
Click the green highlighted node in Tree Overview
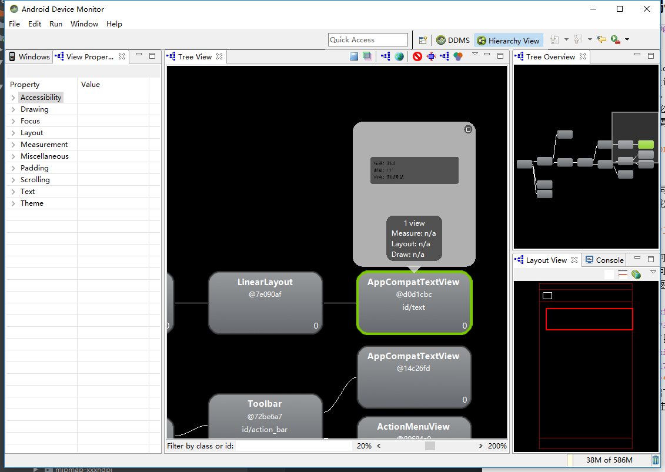pyautogui.click(x=646, y=144)
